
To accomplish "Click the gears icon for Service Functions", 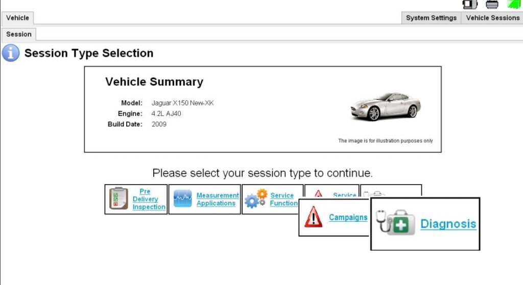I will 256,198.
